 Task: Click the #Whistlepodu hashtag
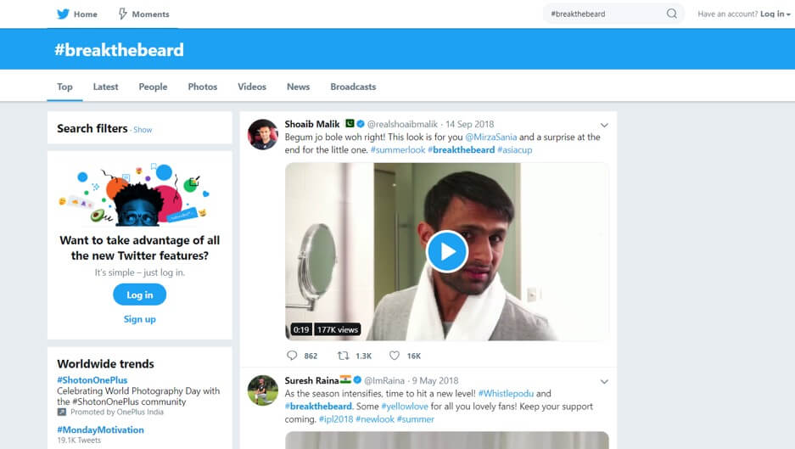pos(506,394)
